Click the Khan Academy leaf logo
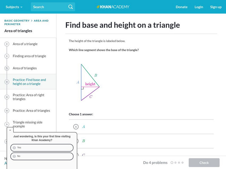The image size is (226, 169). click(98, 7)
